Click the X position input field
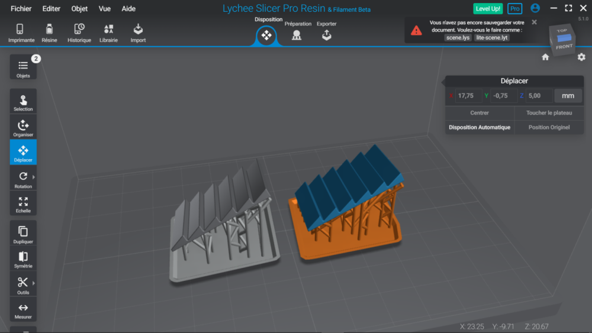The width and height of the screenshot is (592, 333). click(468, 96)
